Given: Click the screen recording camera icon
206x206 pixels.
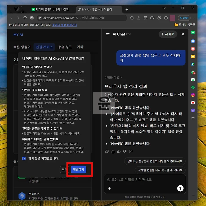Looking at the screenshot, I should [152, 18].
